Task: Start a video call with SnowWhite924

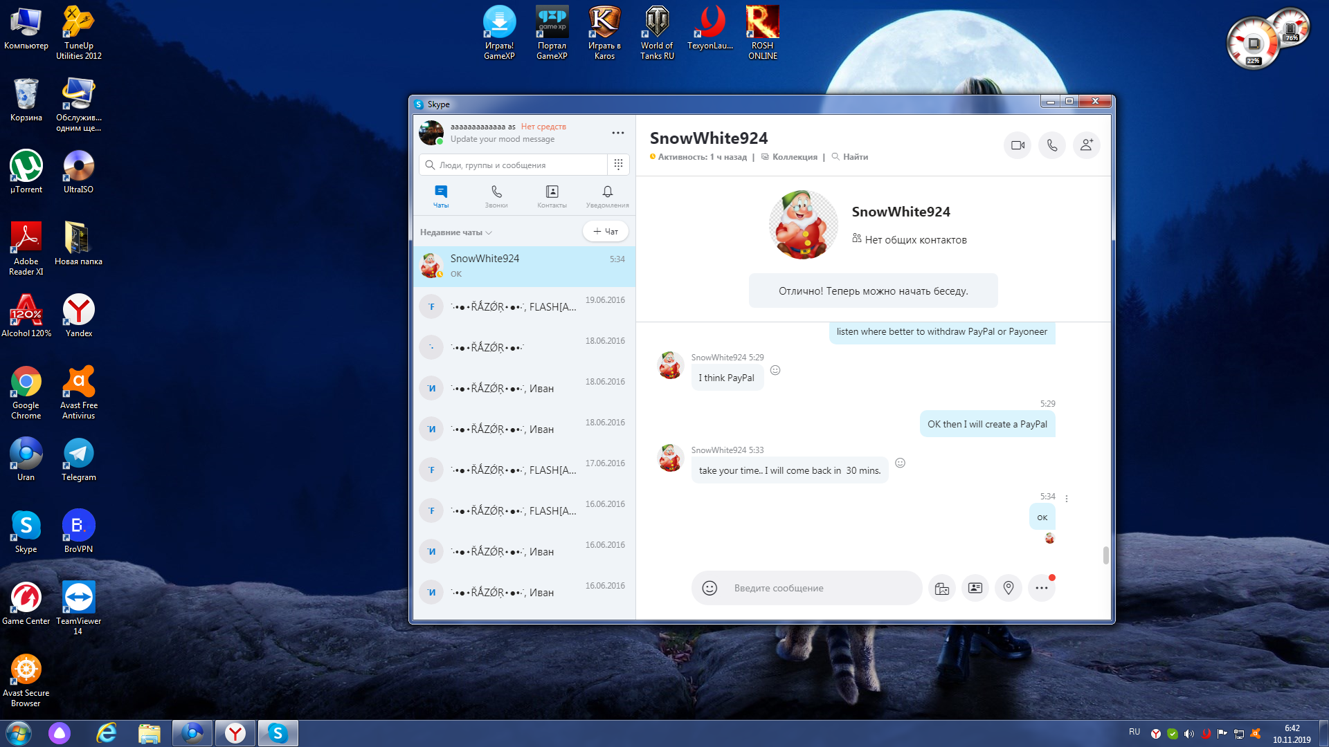Action: click(1018, 145)
